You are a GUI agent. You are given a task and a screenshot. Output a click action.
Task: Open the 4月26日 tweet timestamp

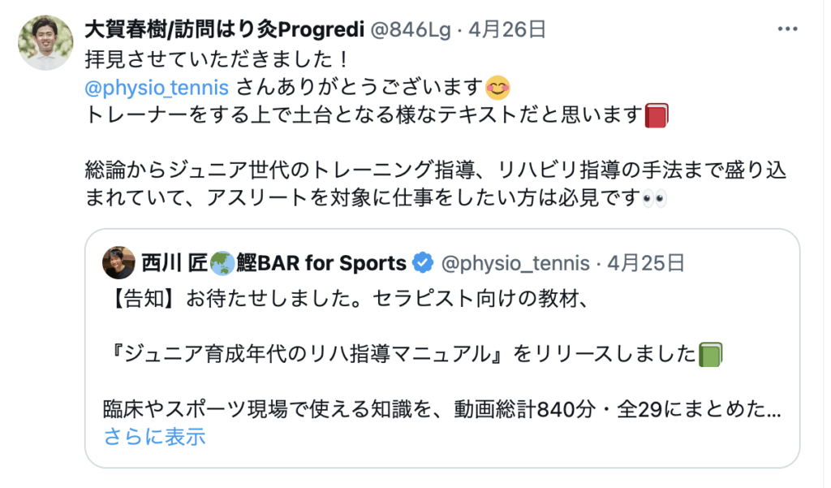pyautogui.click(x=507, y=30)
